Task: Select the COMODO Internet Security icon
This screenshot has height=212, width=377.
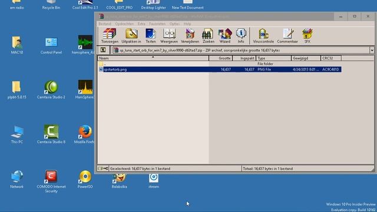Action: [x=51, y=181]
